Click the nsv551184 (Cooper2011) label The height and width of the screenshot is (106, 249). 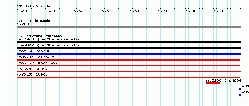[x=35, y=51]
